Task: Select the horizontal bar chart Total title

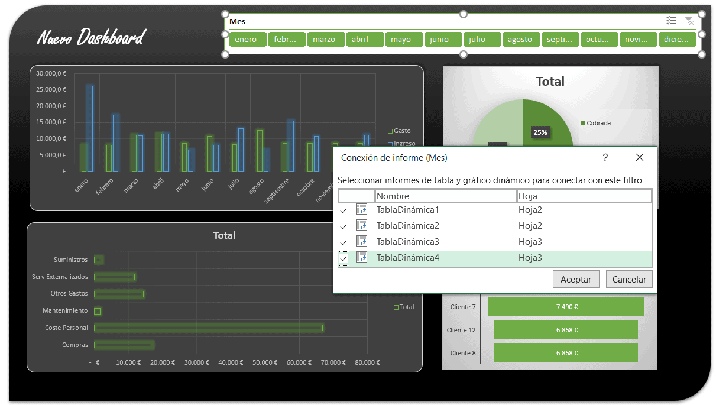Action: click(x=224, y=235)
